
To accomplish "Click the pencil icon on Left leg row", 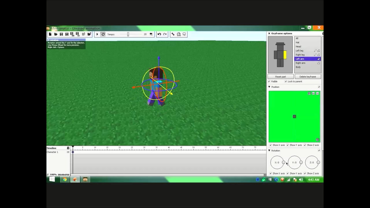I will 315,51.
